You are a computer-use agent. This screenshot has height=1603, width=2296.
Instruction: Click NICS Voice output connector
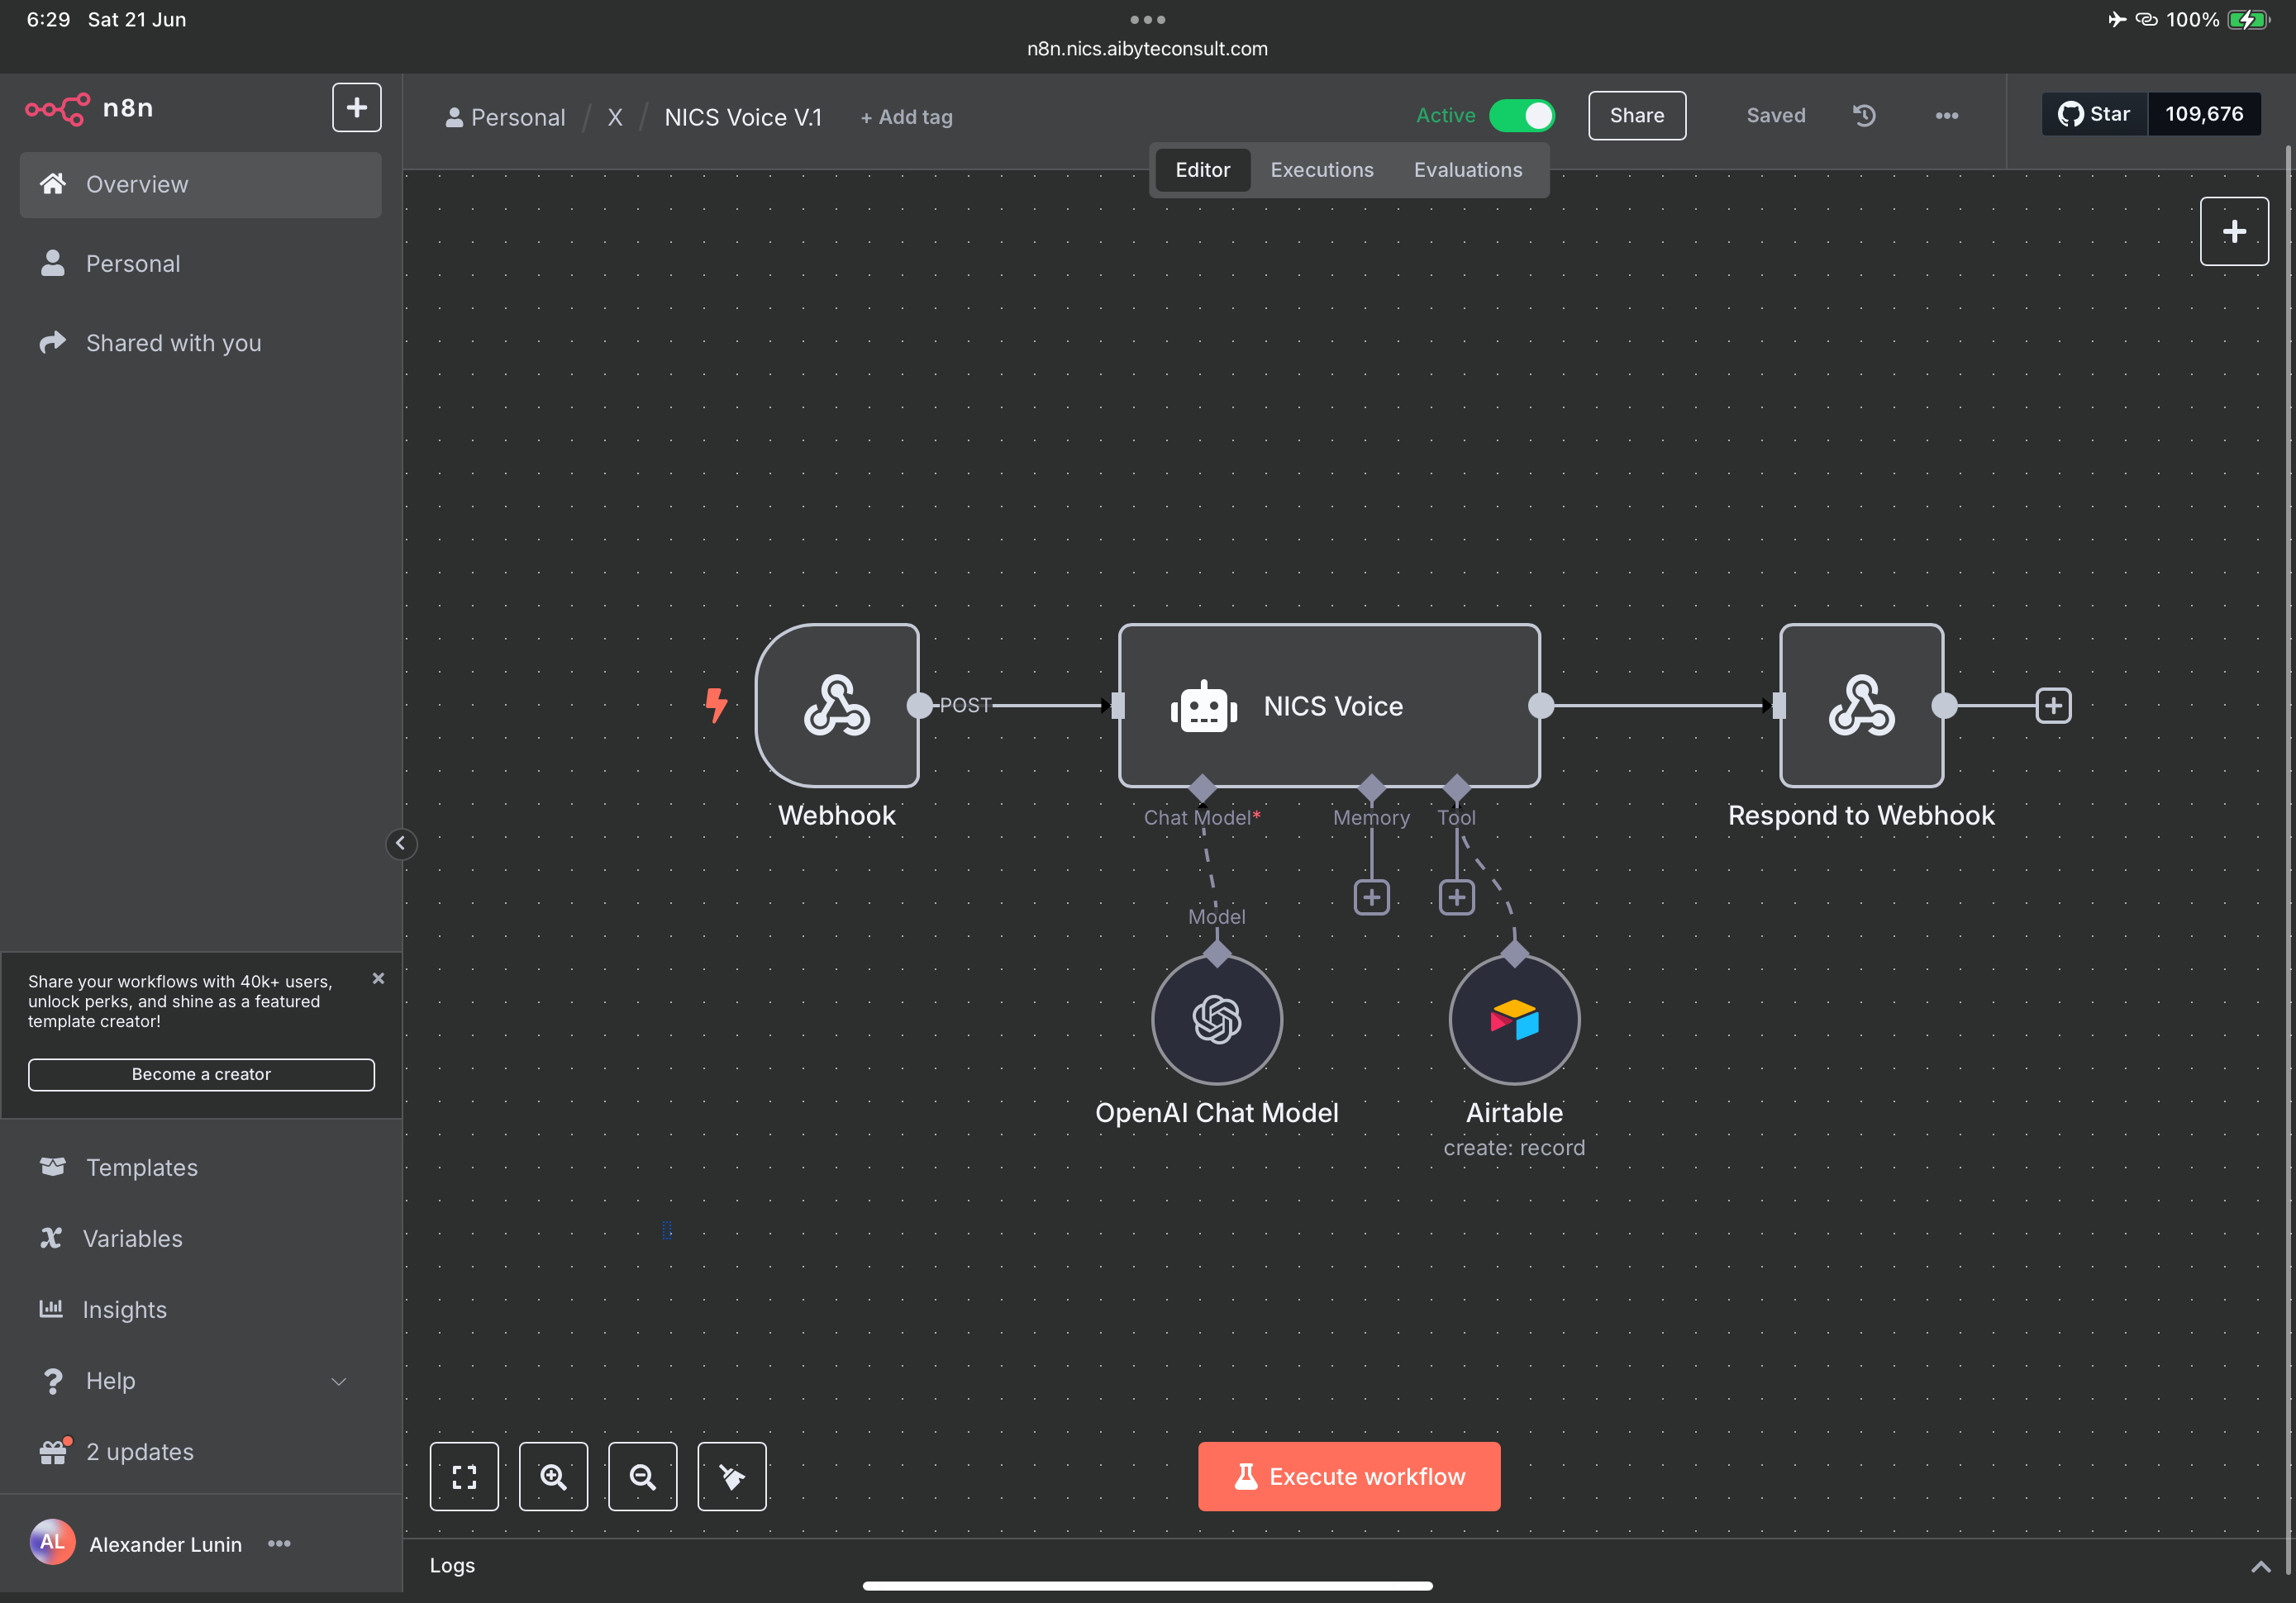pyautogui.click(x=1541, y=705)
